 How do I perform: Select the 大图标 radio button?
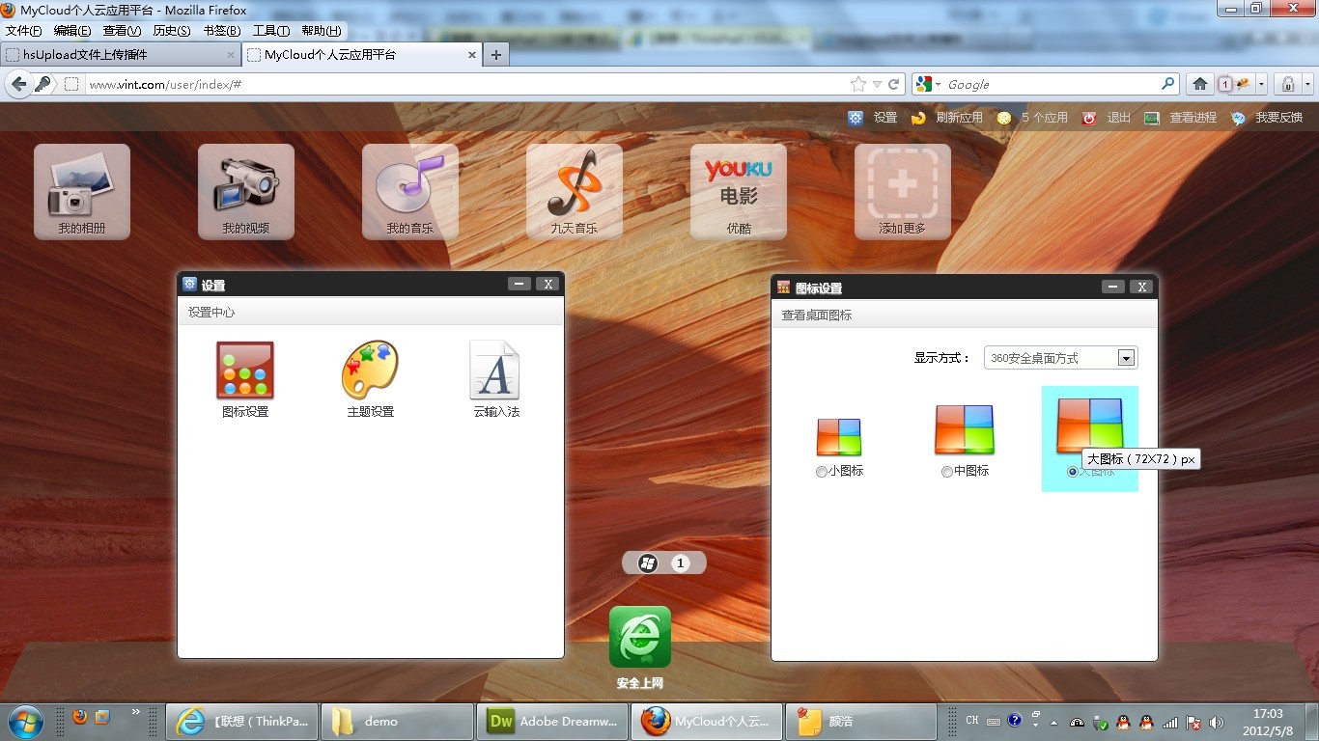click(x=1073, y=472)
